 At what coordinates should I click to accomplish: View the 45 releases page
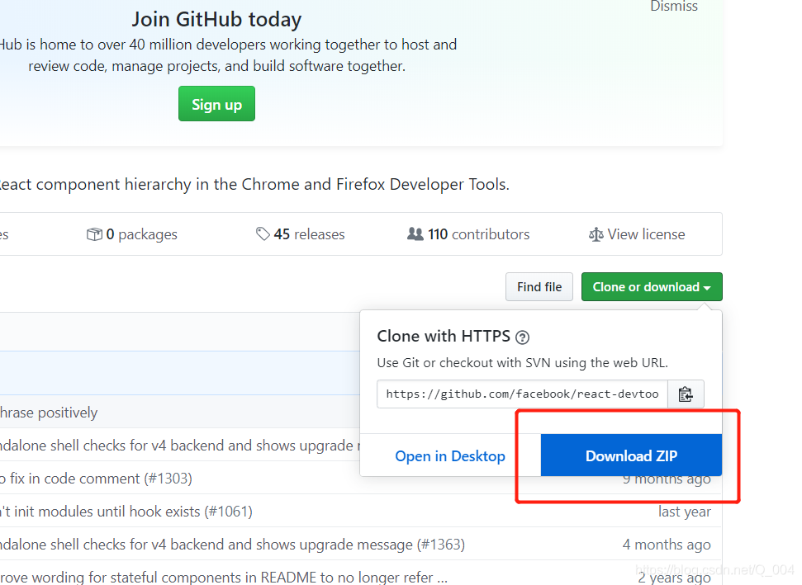click(x=301, y=234)
